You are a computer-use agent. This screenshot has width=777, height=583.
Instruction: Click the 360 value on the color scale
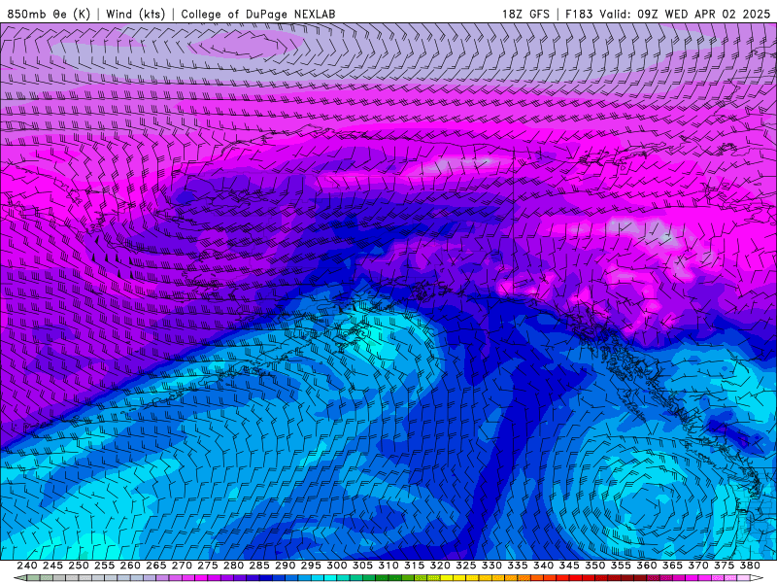click(647, 566)
